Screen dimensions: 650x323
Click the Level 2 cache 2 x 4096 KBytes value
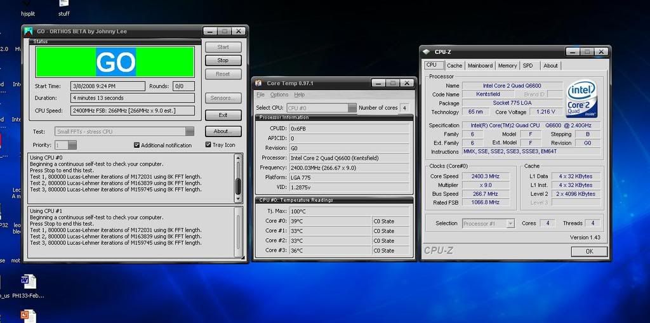click(576, 194)
